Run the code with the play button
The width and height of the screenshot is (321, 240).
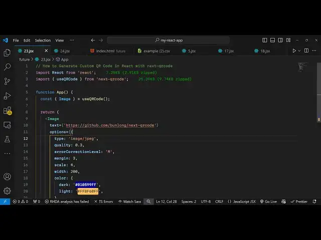point(294,51)
